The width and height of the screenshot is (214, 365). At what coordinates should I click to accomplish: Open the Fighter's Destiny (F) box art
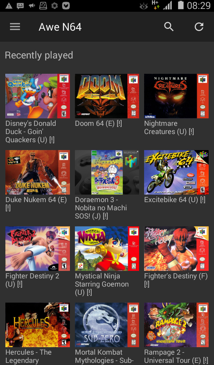point(176,248)
